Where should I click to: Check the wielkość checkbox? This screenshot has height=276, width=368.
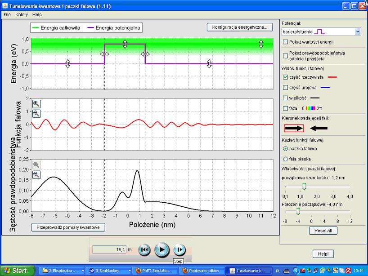[x=285, y=98]
